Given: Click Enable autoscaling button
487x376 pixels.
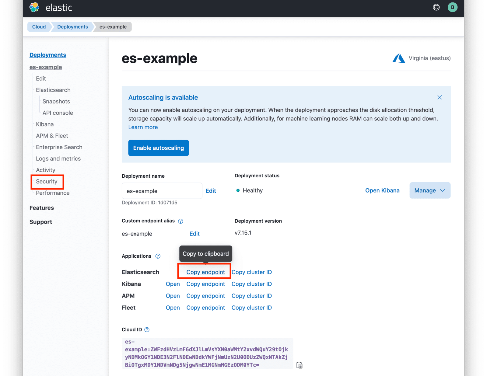Looking at the screenshot, I should pos(159,148).
